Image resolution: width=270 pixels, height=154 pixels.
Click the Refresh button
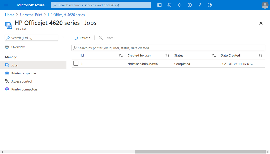[x=82, y=38]
